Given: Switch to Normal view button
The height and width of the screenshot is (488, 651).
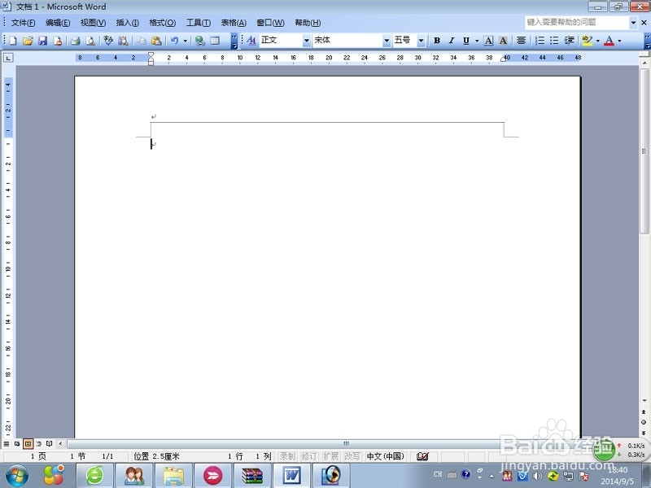Looking at the screenshot, I should pyautogui.click(x=7, y=444).
